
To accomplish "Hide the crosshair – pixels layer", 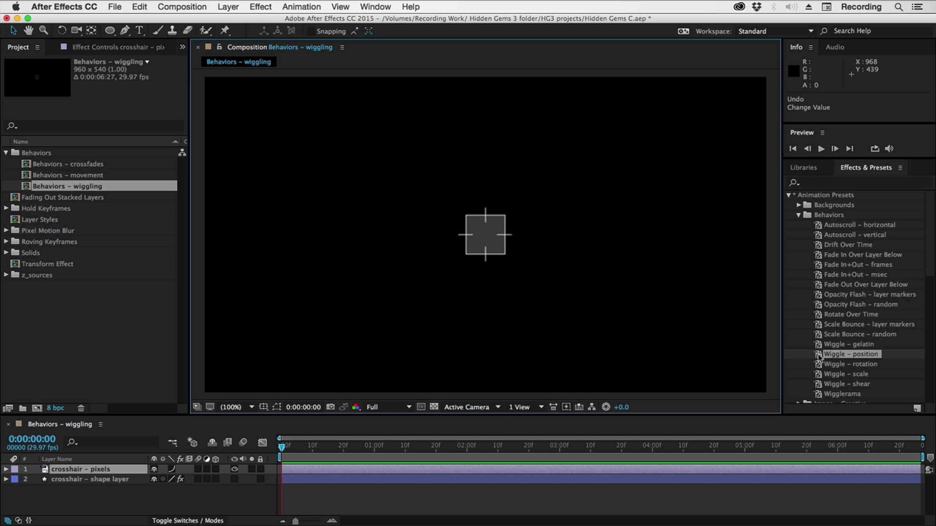I will [234, 469].
